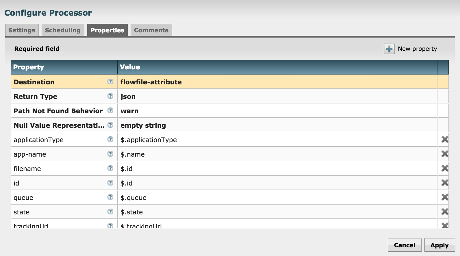
Task: Remove the app-name property row
Action: [x=445, y=154]
